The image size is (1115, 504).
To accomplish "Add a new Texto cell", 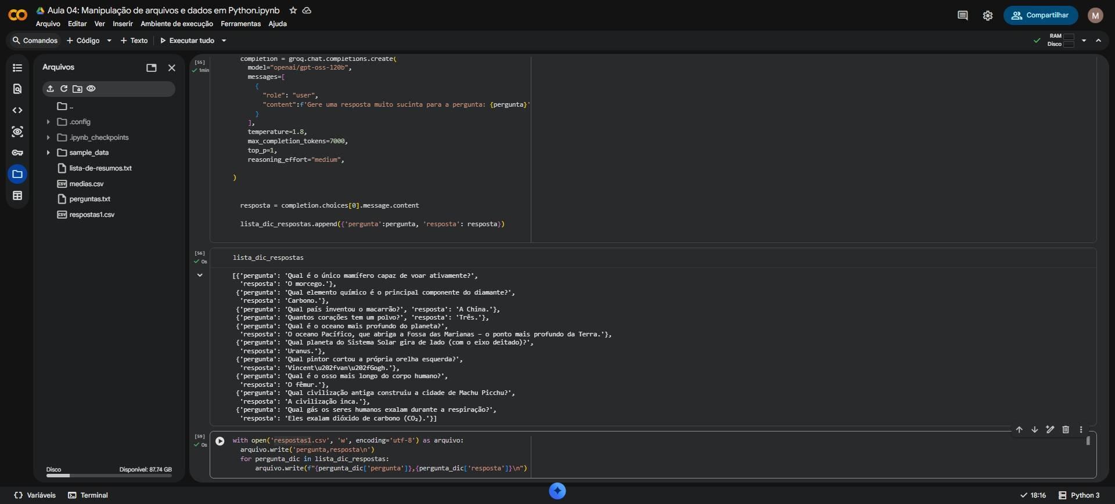I will [134, 41].
